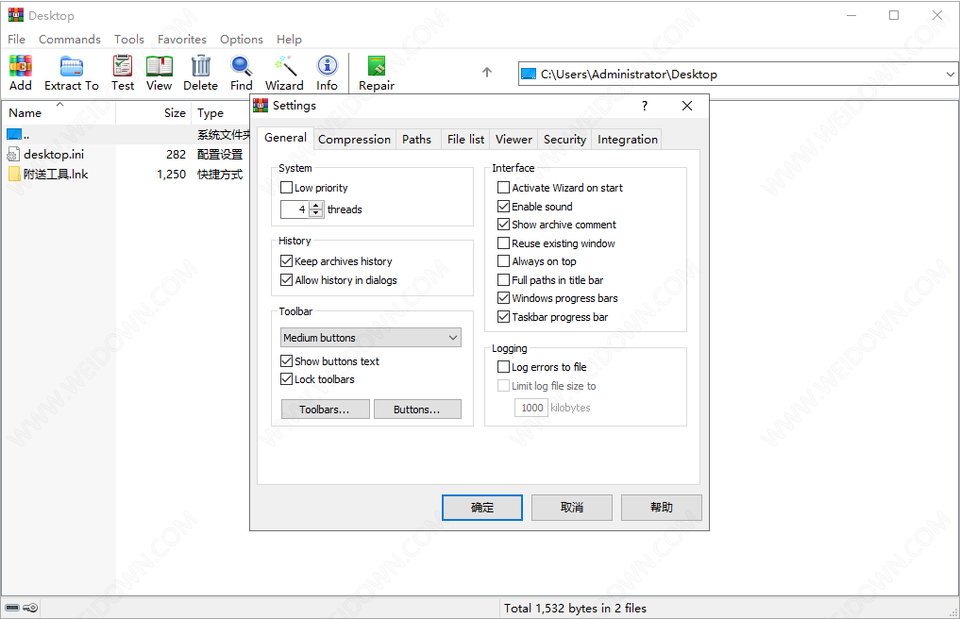
Task: Toggle Windows progress bars
Action: (x=503, y=297)
